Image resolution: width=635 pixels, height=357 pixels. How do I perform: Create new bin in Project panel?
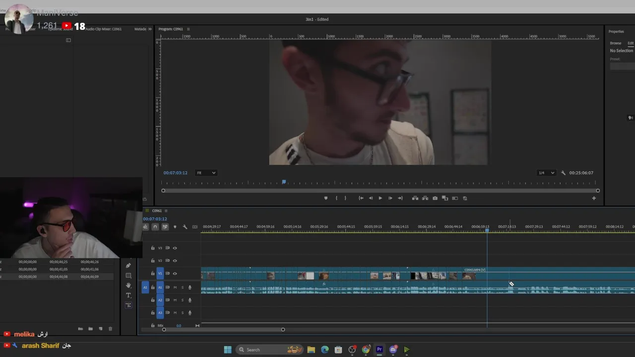(x=90, y=329)
